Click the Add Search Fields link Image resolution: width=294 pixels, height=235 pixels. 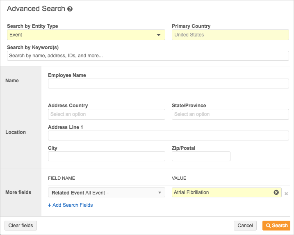71,205
